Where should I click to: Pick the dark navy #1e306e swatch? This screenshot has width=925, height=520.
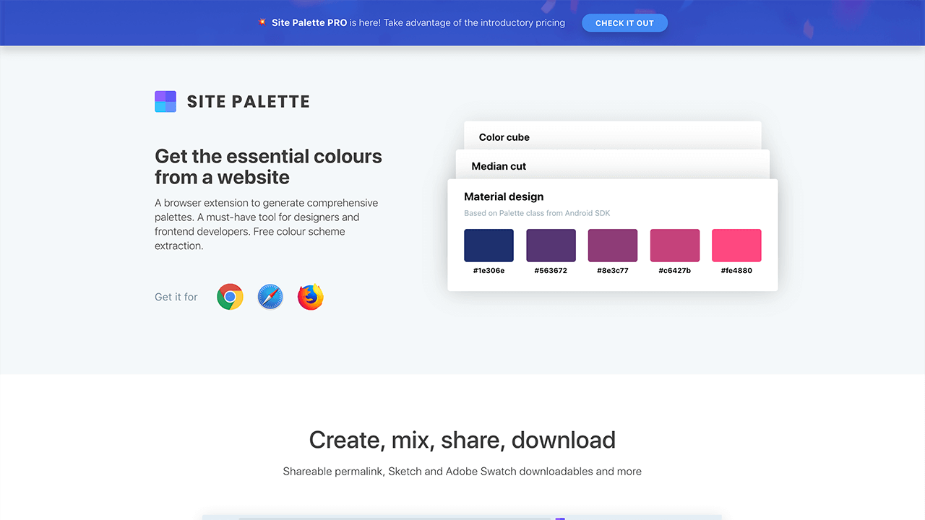click(x=489, y=246)
